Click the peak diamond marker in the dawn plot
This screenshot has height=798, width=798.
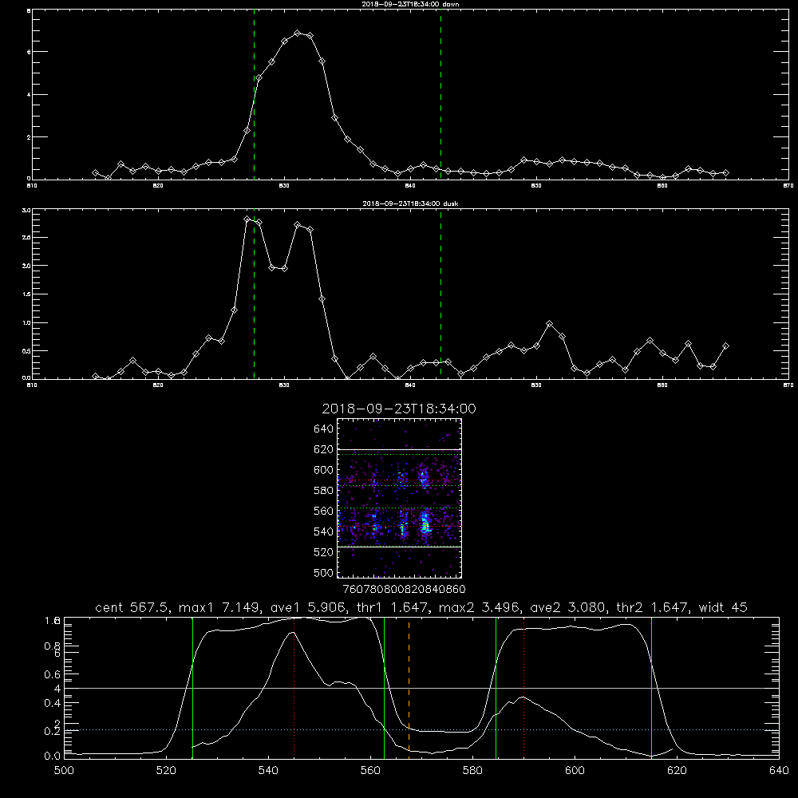[x=298, y=33]
